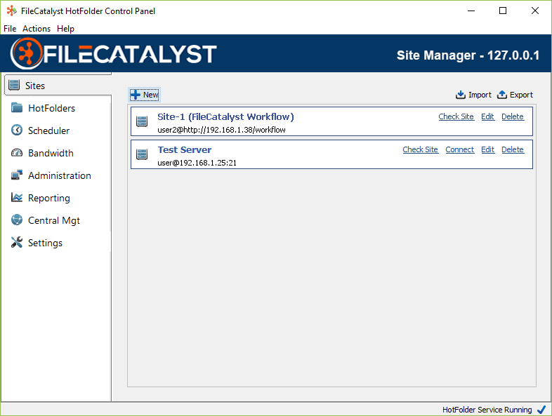
Task: Maximize the HotFolder Control Panel window
Action: [503, 11]
